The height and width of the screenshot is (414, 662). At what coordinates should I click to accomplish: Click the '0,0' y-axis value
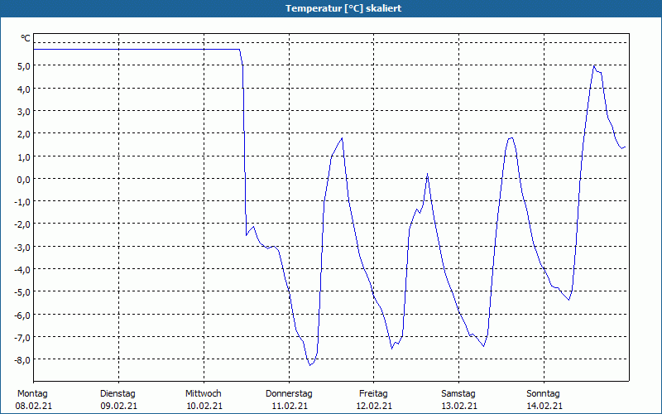pyautogui.click(x=24, y=179)
